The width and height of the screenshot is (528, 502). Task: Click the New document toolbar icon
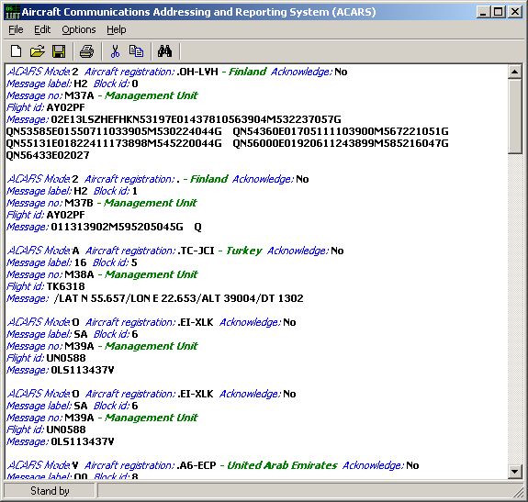(x=16, y=51)
